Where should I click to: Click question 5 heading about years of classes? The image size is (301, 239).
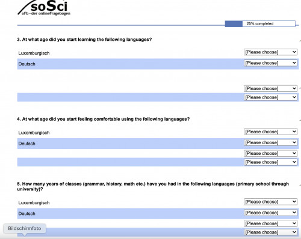(x=153, y=186)
